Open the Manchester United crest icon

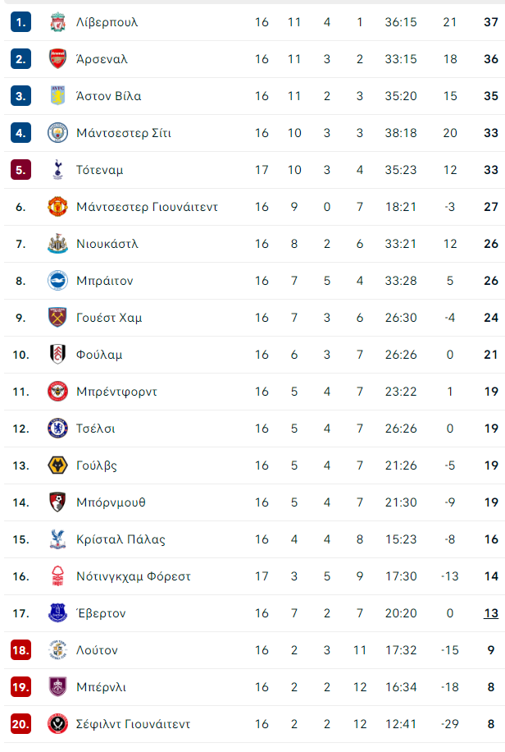click(x=57, y=207)
